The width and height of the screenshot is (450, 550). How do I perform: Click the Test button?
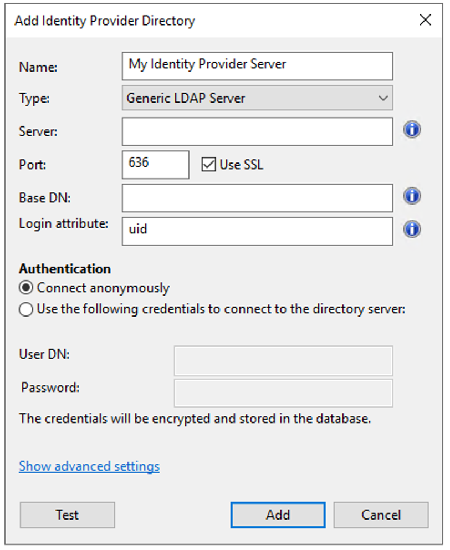67,515
